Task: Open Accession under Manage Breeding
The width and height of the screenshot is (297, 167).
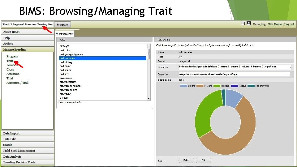Action: tap(13, 74)
